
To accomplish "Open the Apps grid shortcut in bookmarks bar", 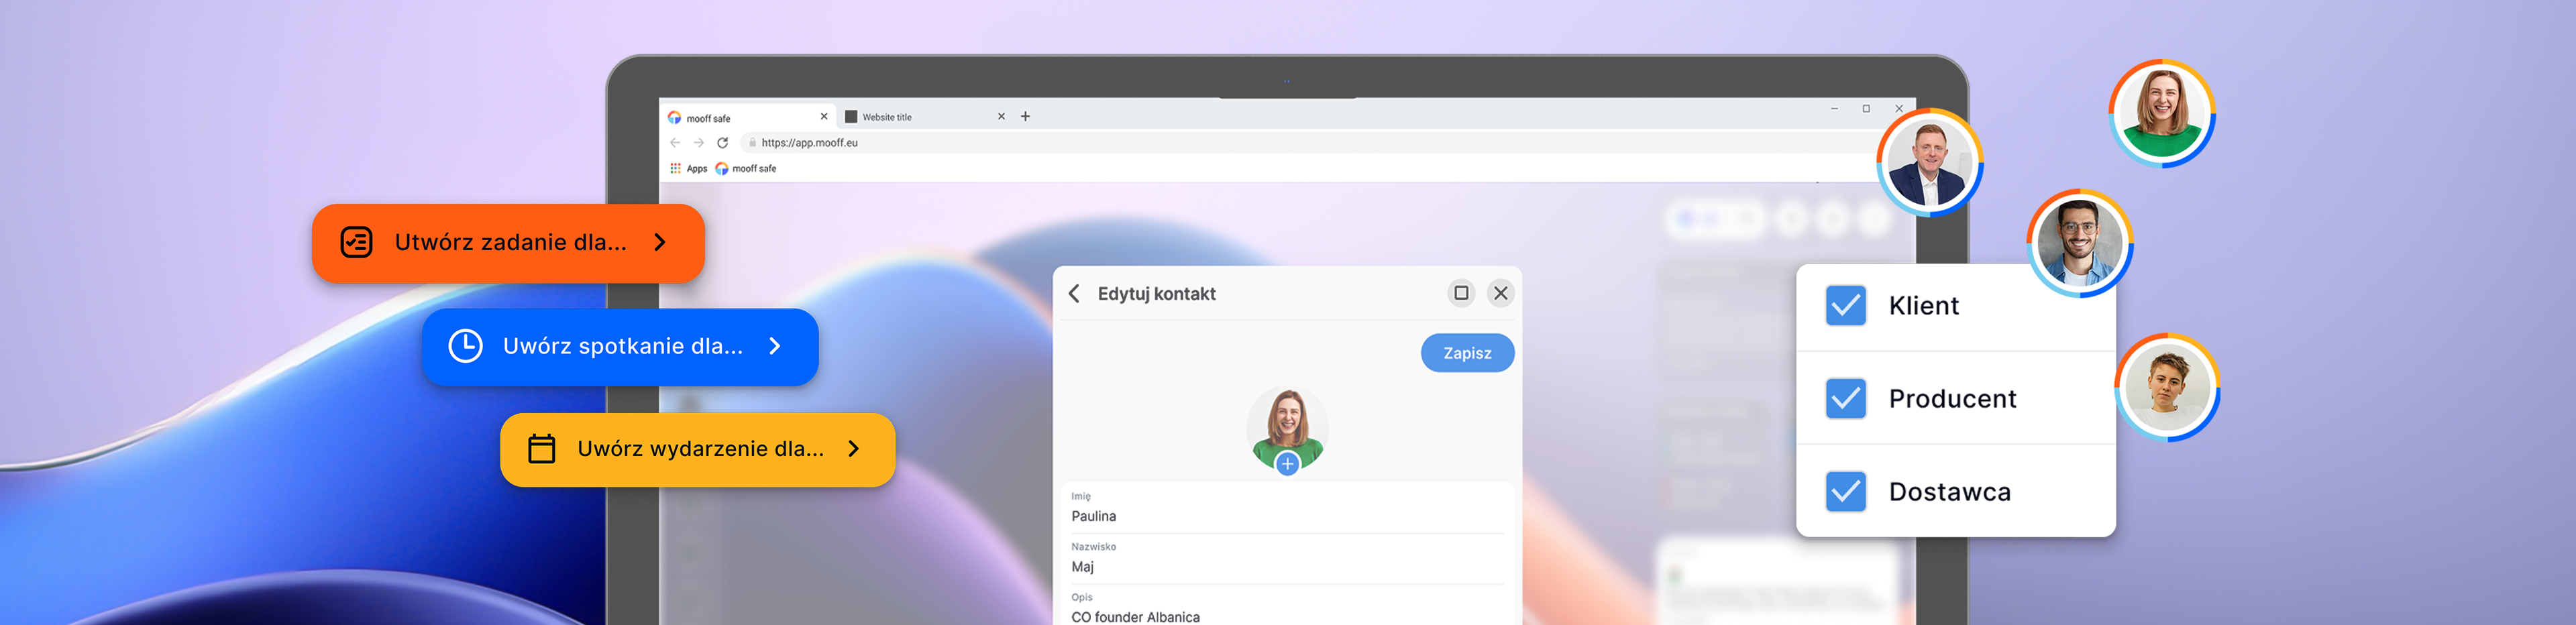I will tap(689, 169).
